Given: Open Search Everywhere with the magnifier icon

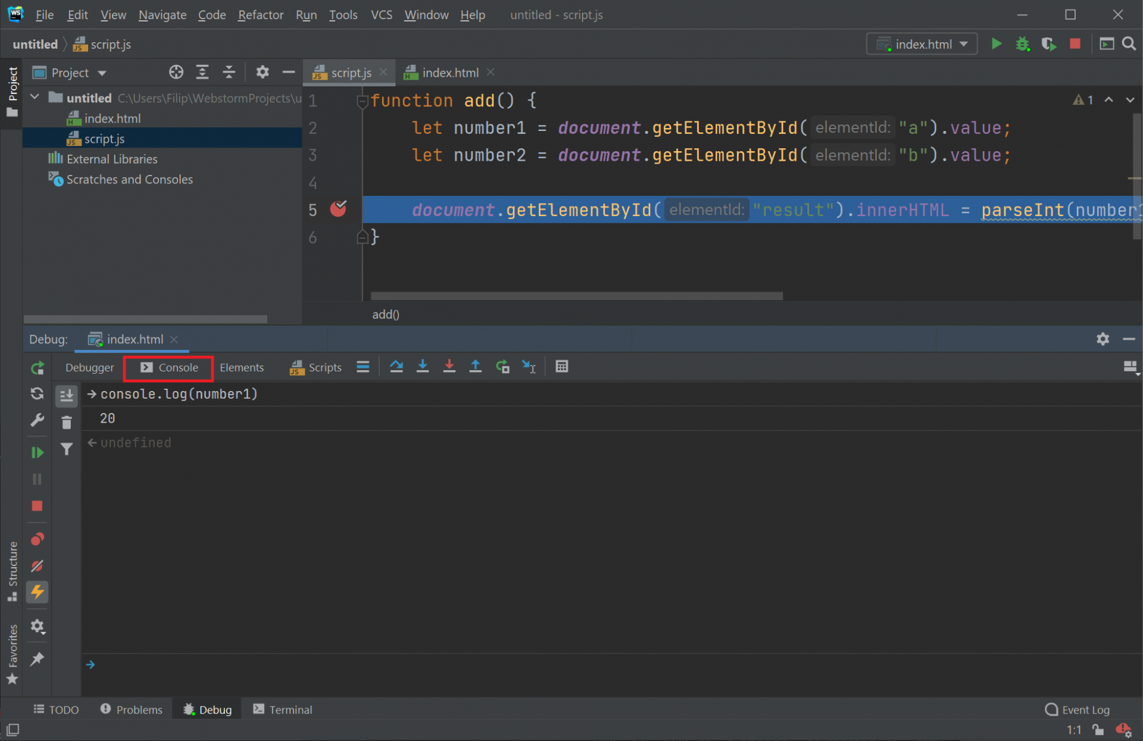Looking at the screenshot, I should [x=1129, y=43].
